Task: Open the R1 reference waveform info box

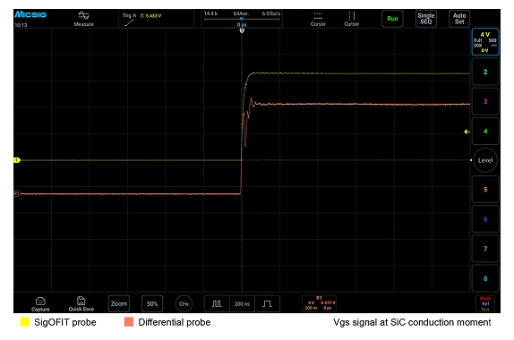Action: click(x=319, y=303)
